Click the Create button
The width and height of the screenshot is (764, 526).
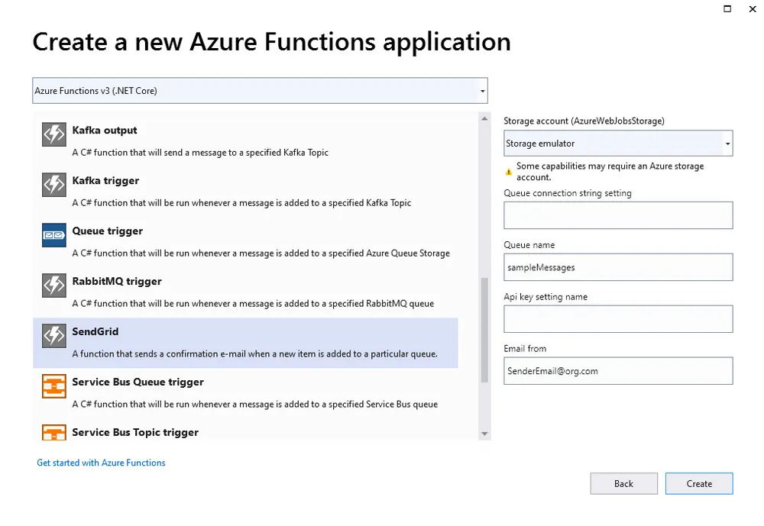[x=699, y=483]
